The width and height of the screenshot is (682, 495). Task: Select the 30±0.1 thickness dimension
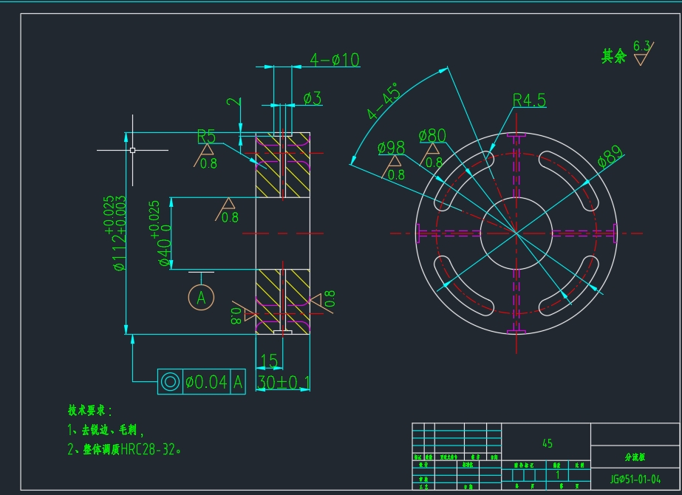click(x=283, y=383)
